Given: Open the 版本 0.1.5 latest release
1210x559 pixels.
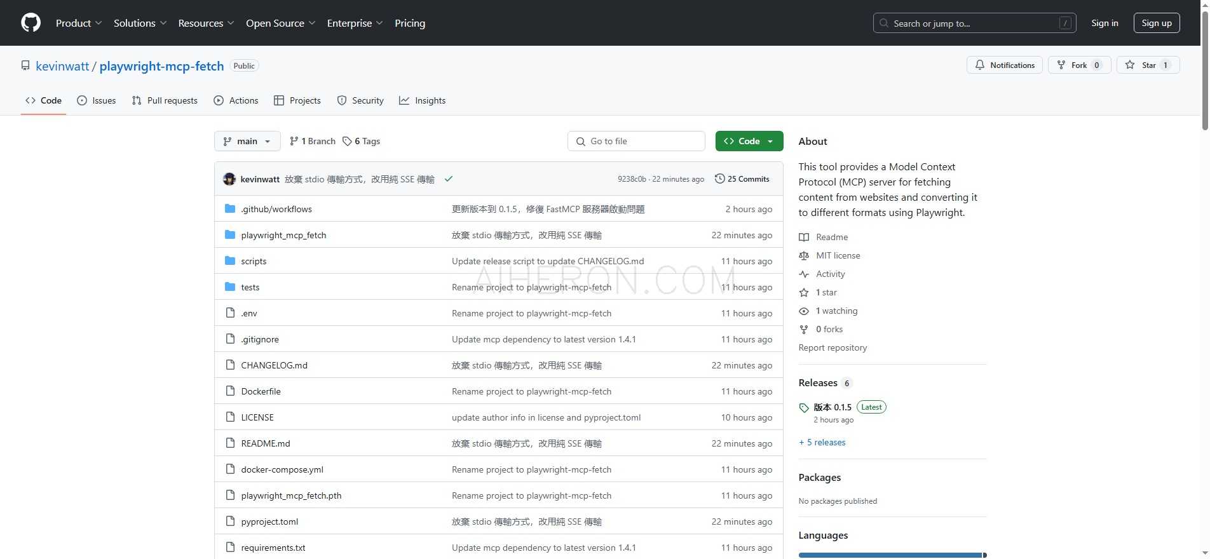Looking at the screenshot, I should 833,407.
